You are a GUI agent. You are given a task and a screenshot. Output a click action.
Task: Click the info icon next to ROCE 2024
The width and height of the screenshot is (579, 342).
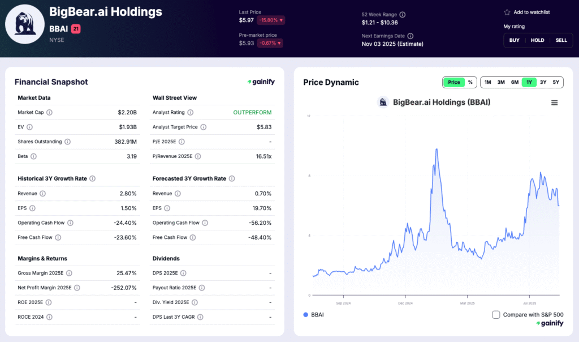pos(49,317)
